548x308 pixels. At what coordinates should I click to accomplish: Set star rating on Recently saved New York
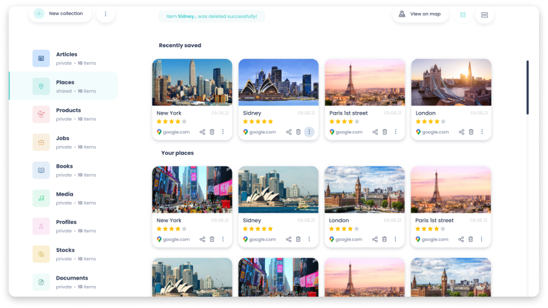[172, 122]
